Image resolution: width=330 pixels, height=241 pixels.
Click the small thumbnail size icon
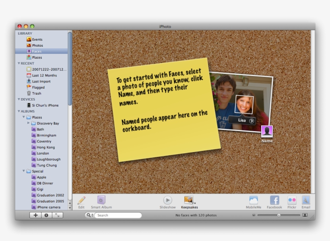(x=254, y=215)
